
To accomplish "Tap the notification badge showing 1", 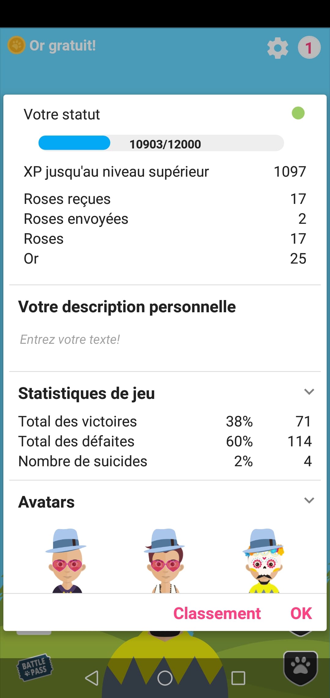I will 309,47.
